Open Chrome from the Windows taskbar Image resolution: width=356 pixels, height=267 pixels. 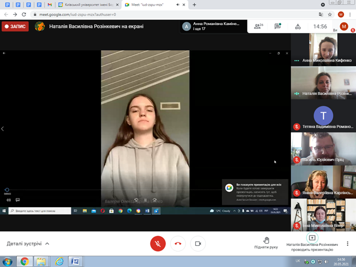pyautogui.click(x=25, y=261)
